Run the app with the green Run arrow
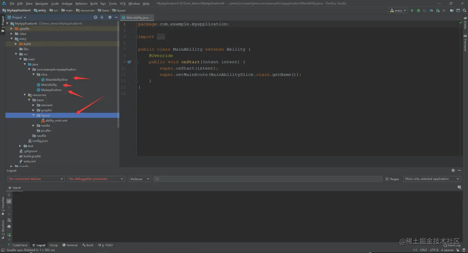Screen dimensions: 468x253 (x=412, y=11)
